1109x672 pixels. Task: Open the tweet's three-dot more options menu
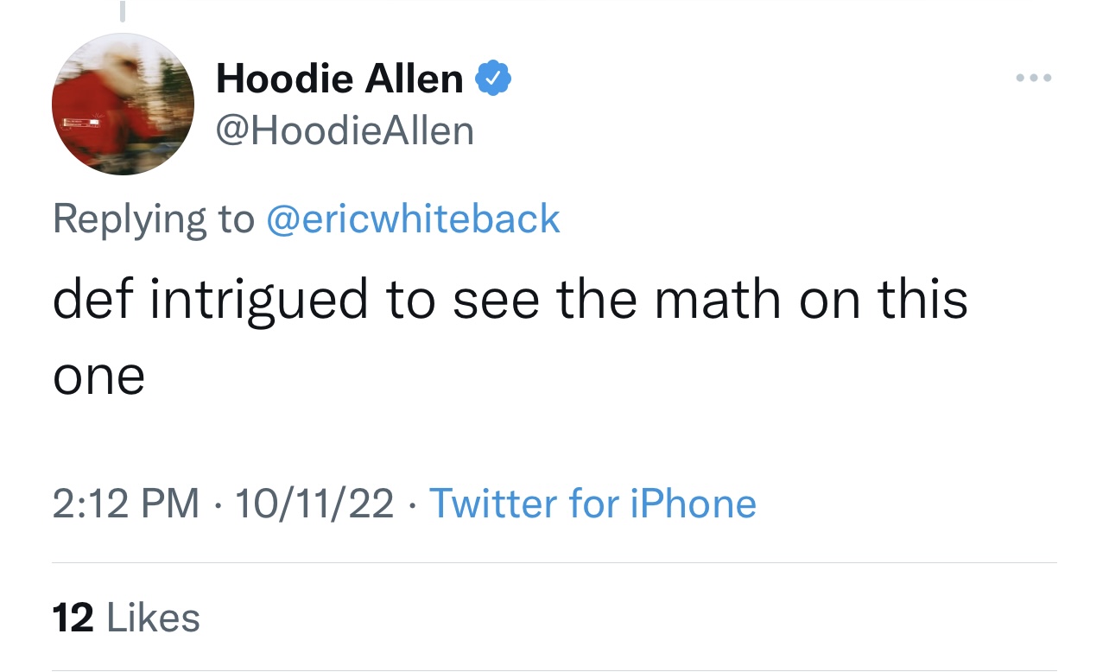[1033, 79]
